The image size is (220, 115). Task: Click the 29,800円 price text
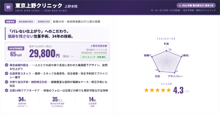[x=45, y=53]
